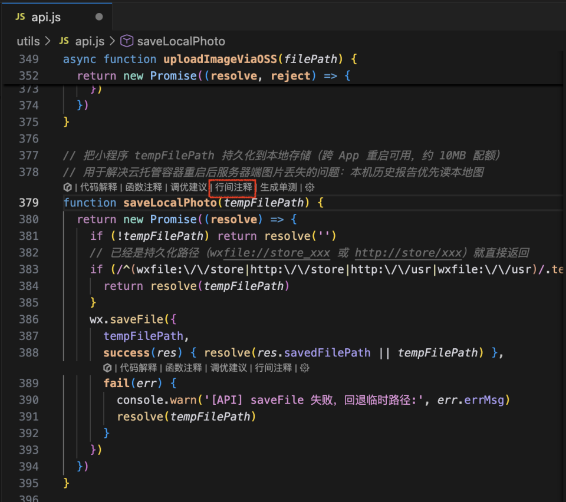Click the unsaved-changes dot on api.js tab
The image size is (566, 502).
pos(99,17)
